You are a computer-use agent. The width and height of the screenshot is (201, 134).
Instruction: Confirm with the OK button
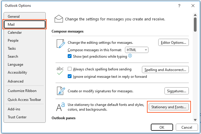click(x=162, y=127)
